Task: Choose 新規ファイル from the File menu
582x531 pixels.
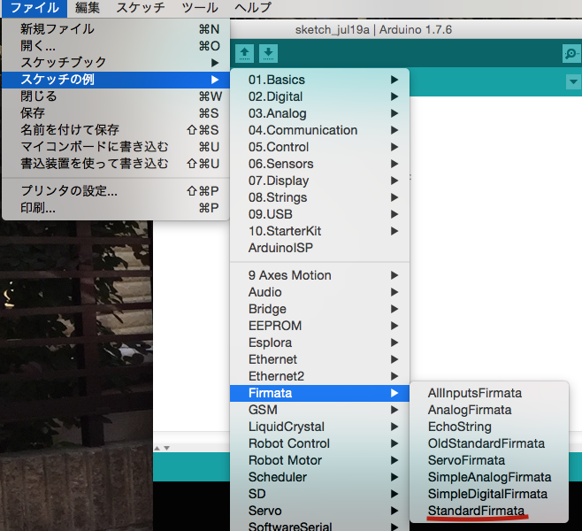Action: tap(116, 29)
